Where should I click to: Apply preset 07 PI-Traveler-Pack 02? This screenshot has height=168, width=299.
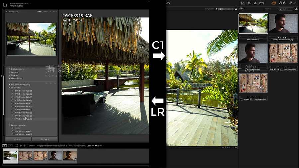point(23,94)
